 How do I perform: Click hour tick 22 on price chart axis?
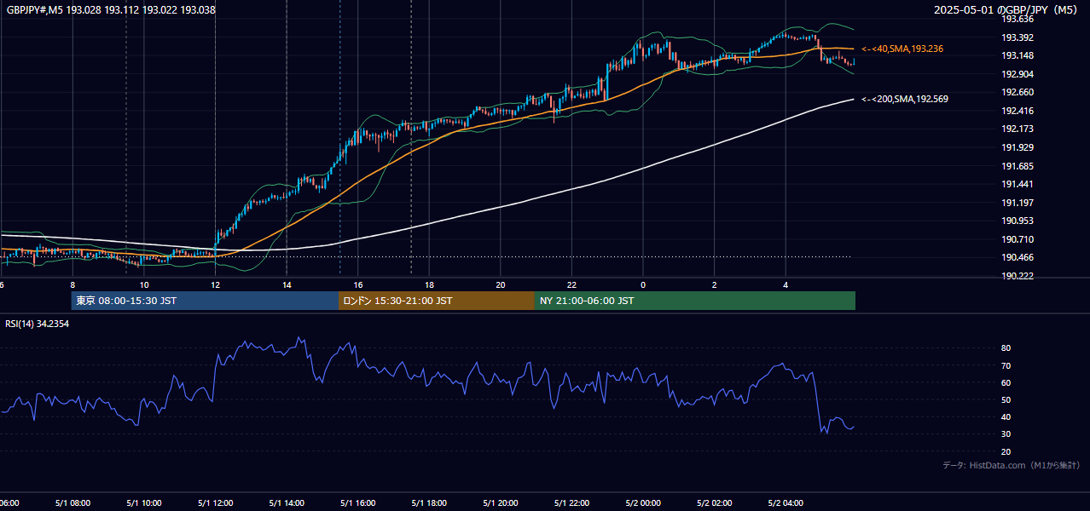coord(571,285)
